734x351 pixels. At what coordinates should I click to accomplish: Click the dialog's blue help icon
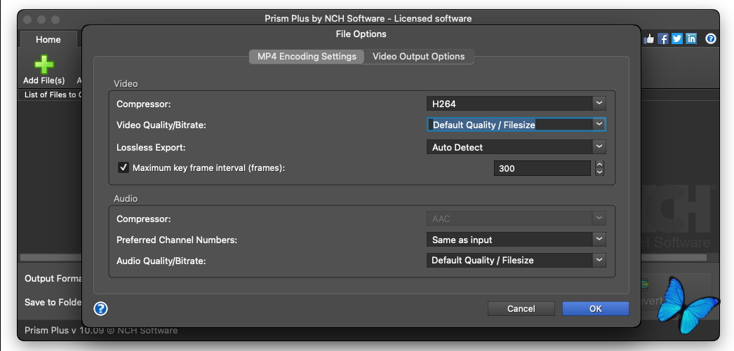click(100, 308)
